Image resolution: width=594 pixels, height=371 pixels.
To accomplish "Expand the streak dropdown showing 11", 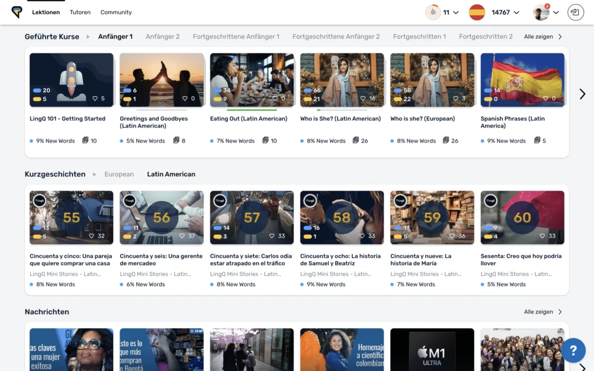I will point(455,12).
